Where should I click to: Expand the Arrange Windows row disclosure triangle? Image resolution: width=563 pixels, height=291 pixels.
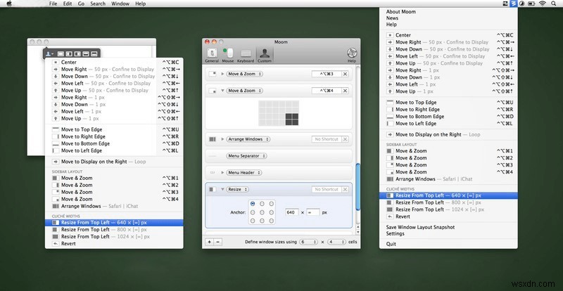[x=222, y=139]
